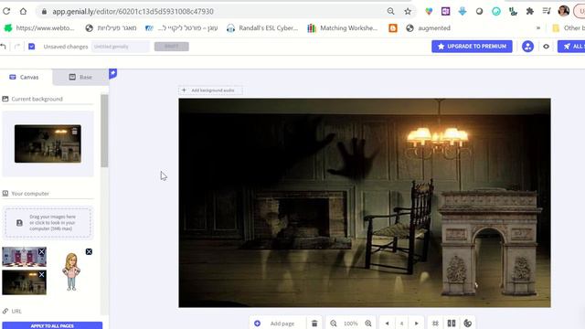Open the Randall's ESL Cyber bookmark
585x329 pixels.
262,28
